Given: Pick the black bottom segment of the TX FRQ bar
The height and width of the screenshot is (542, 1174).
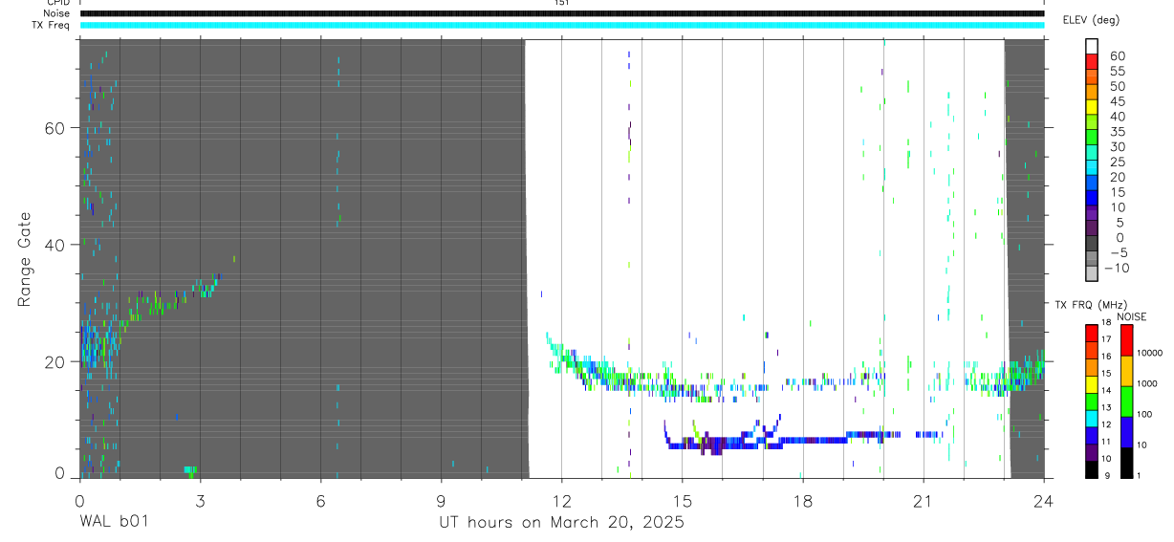Looking at the screenshot, I should [1092, 467].
